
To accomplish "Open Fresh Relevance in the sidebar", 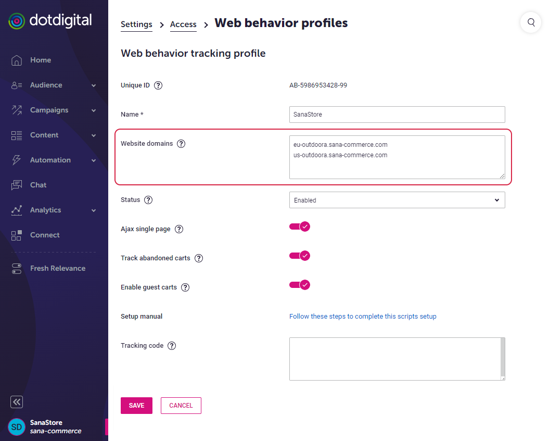I will [x=58, y=268].
